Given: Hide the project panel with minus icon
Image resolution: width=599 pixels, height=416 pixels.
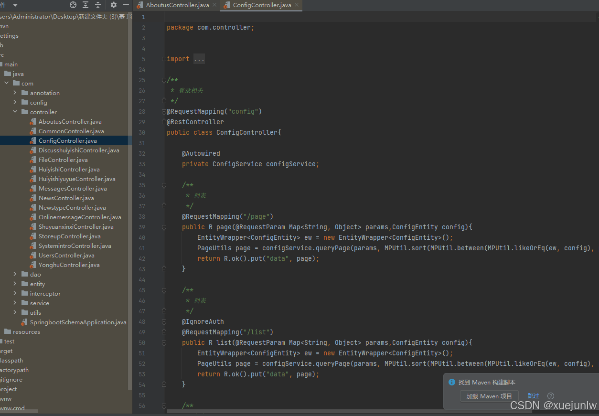Looking at the screenshot, I should point(126,5).
